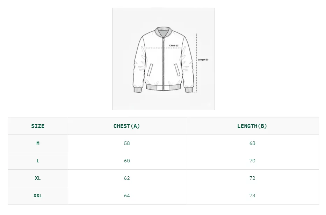
Task: Click the Length (B) label on diagram
Action: (203, 60)
